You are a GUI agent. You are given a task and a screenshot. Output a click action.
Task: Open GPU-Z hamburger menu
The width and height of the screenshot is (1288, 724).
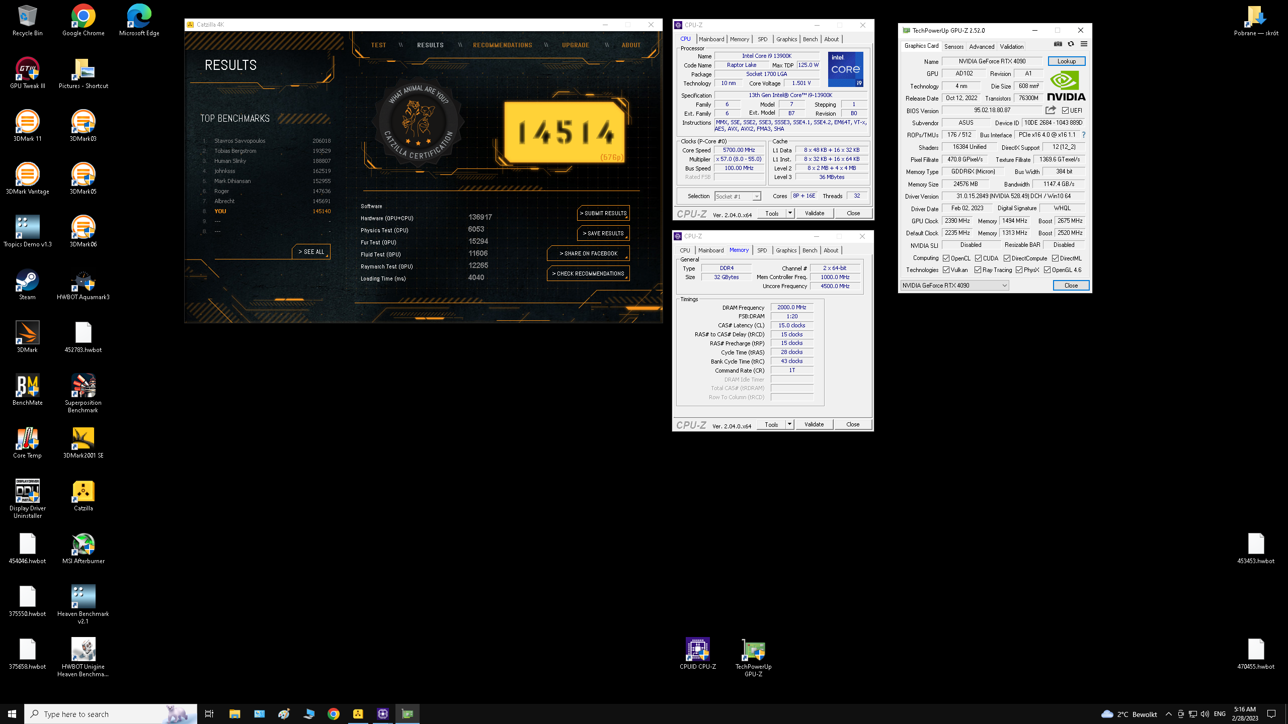tap(1084, 44)
